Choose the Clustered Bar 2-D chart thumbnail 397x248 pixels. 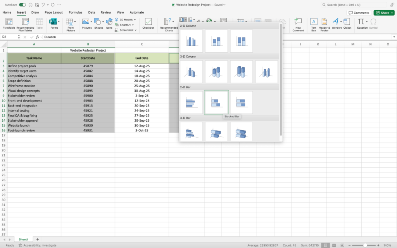tap(192, 102)
